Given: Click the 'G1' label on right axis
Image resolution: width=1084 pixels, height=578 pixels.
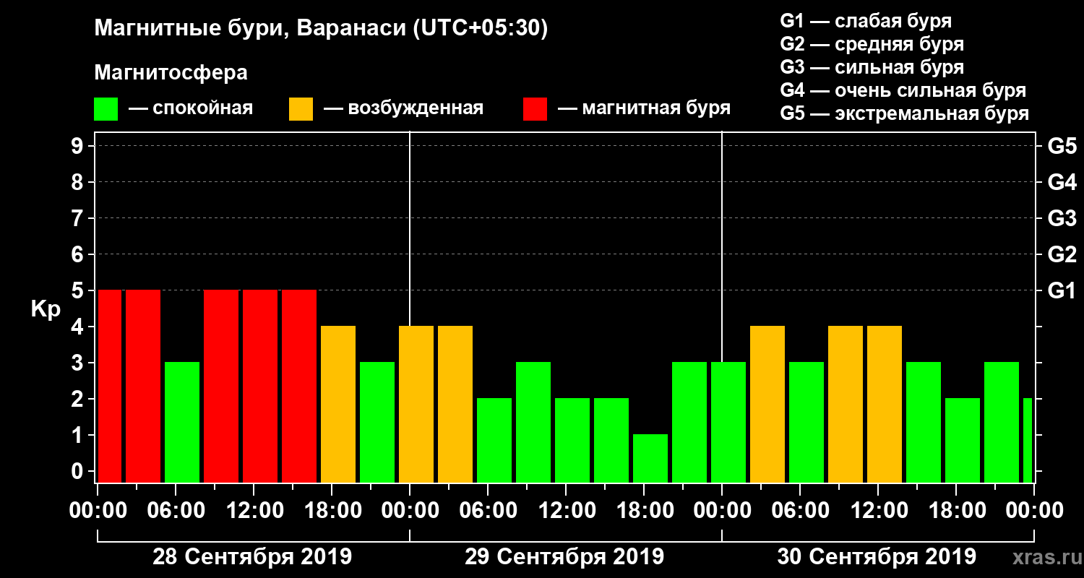Looking at the screenshot, I should tap(1062, 290).
